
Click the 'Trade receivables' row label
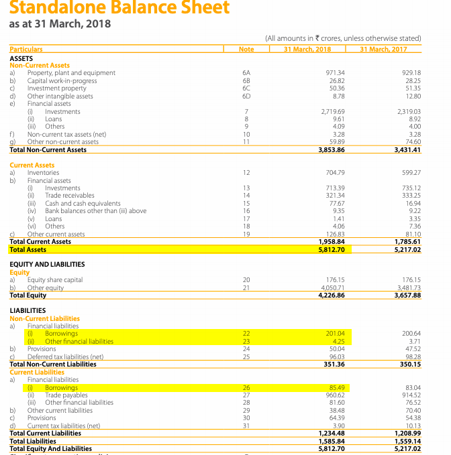tap(70, 195)
